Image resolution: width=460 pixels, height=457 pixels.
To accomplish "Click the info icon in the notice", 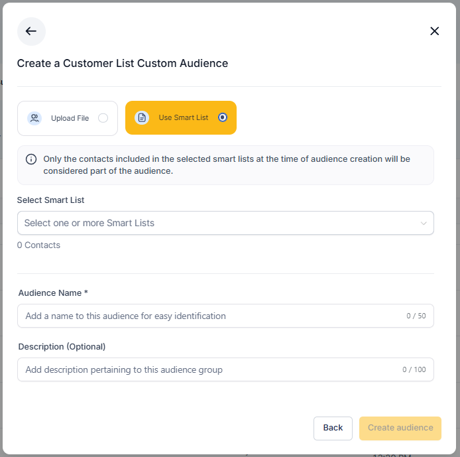I will click(31, 159).
